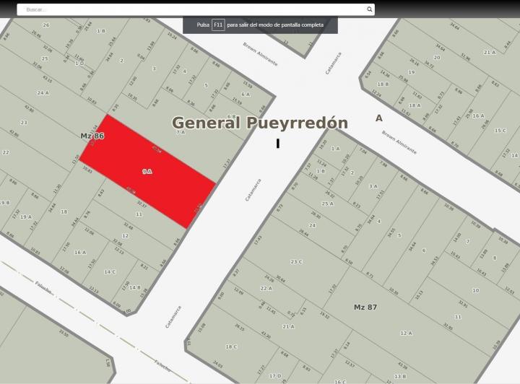Select parcel 1 D in block 86
The width and height of the screenshot is (520, 384).
79,64
